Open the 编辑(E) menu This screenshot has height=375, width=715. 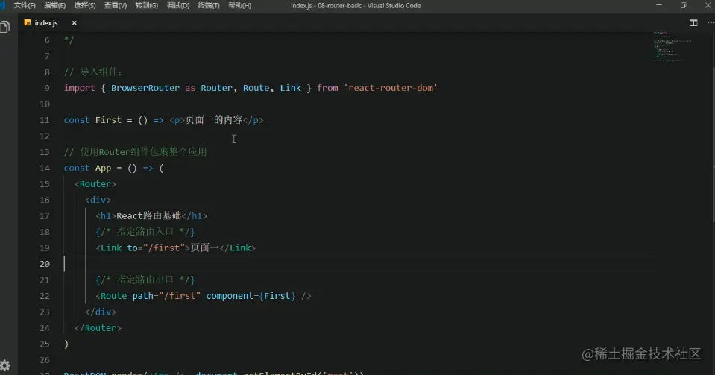[54, 5]
